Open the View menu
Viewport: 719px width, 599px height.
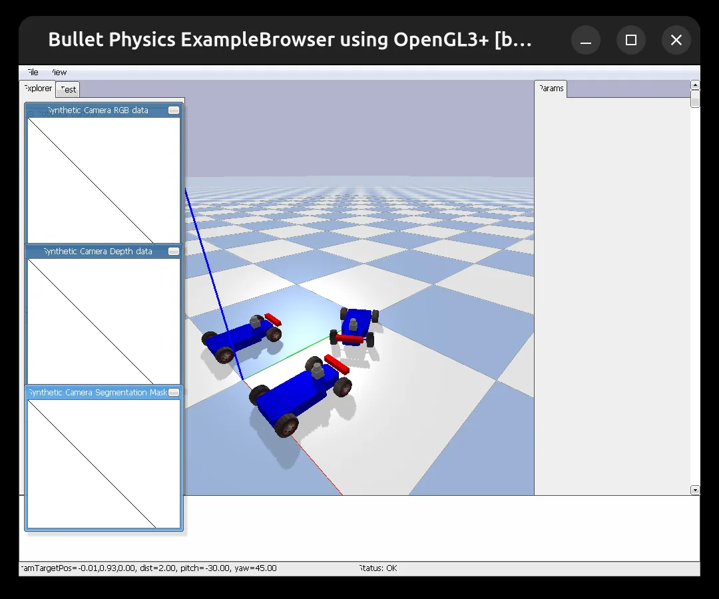(x=59, y=73)
